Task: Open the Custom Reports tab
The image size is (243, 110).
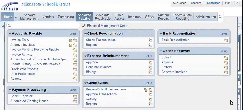Action: point(163,17)
